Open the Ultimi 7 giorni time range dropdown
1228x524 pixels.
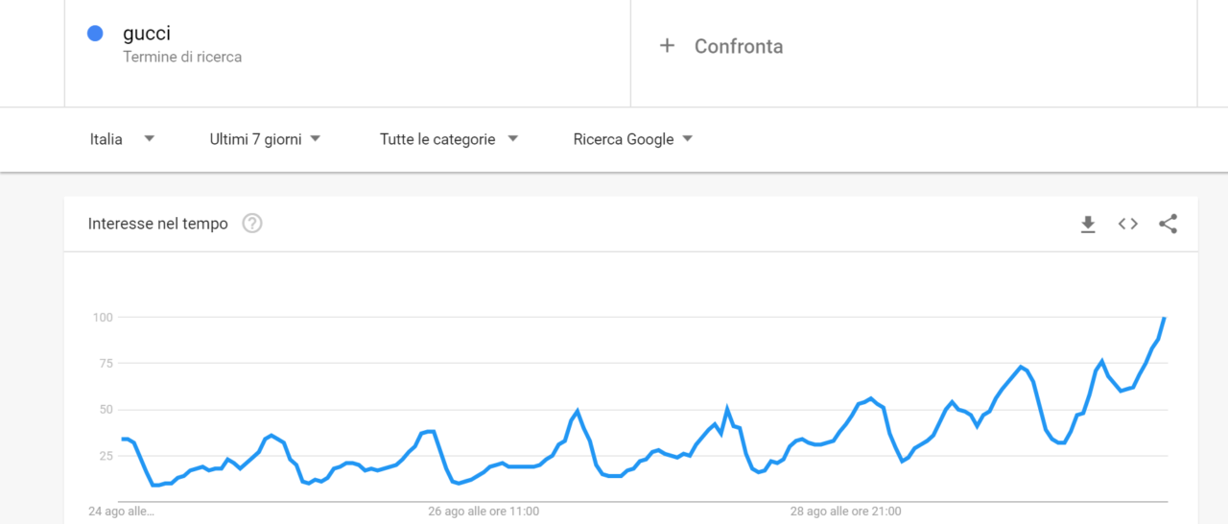266,139
